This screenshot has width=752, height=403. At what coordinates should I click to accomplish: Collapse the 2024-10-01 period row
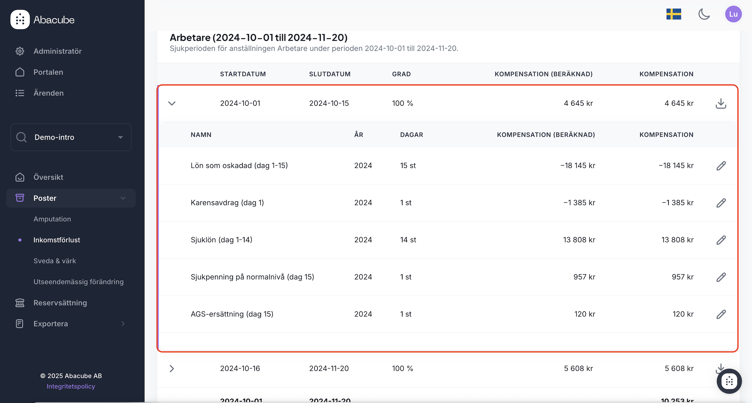coord(172,103)
